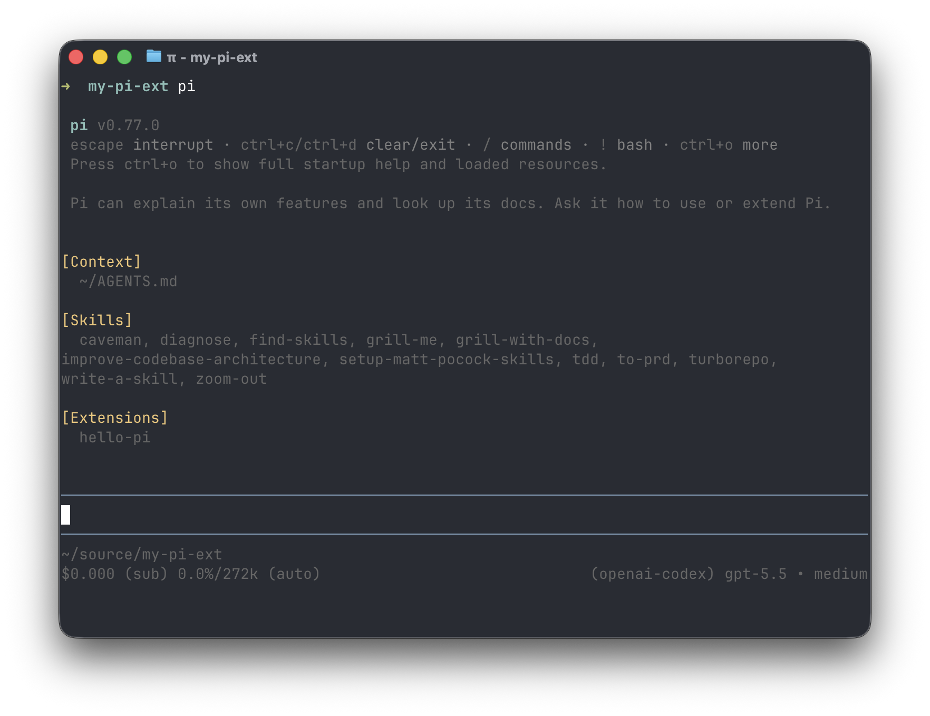Click working directory '~/source/my-pi-ext'
The image size is (930, 716).
pos(142,555)
